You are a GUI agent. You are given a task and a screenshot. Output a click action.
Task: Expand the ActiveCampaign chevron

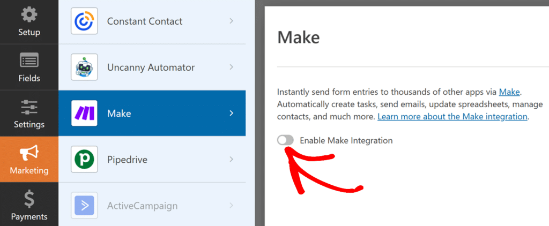click(231, 206)
